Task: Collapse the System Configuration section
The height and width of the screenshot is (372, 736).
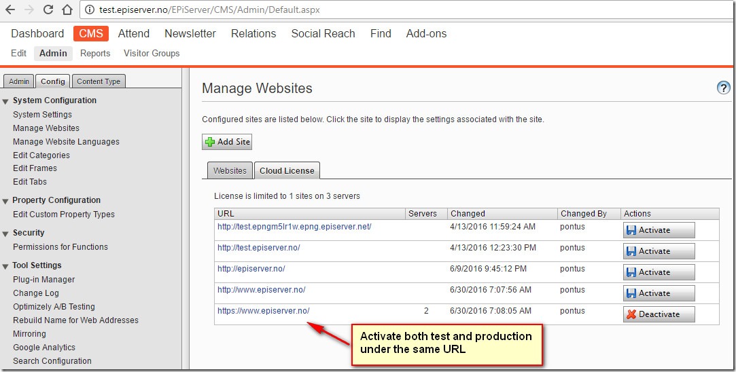Action: tap(5, 101)
